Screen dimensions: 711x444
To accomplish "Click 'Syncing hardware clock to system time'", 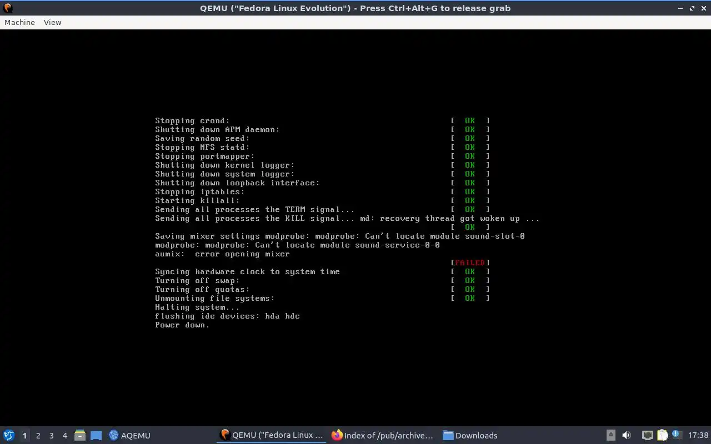I will pos(247,271).
